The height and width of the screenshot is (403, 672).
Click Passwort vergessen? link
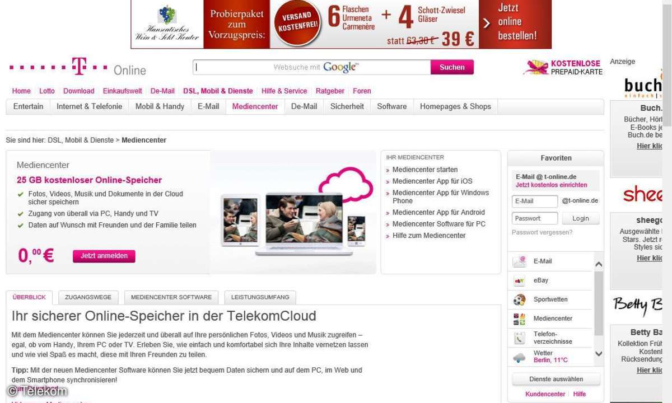click(x=542, y=232)
